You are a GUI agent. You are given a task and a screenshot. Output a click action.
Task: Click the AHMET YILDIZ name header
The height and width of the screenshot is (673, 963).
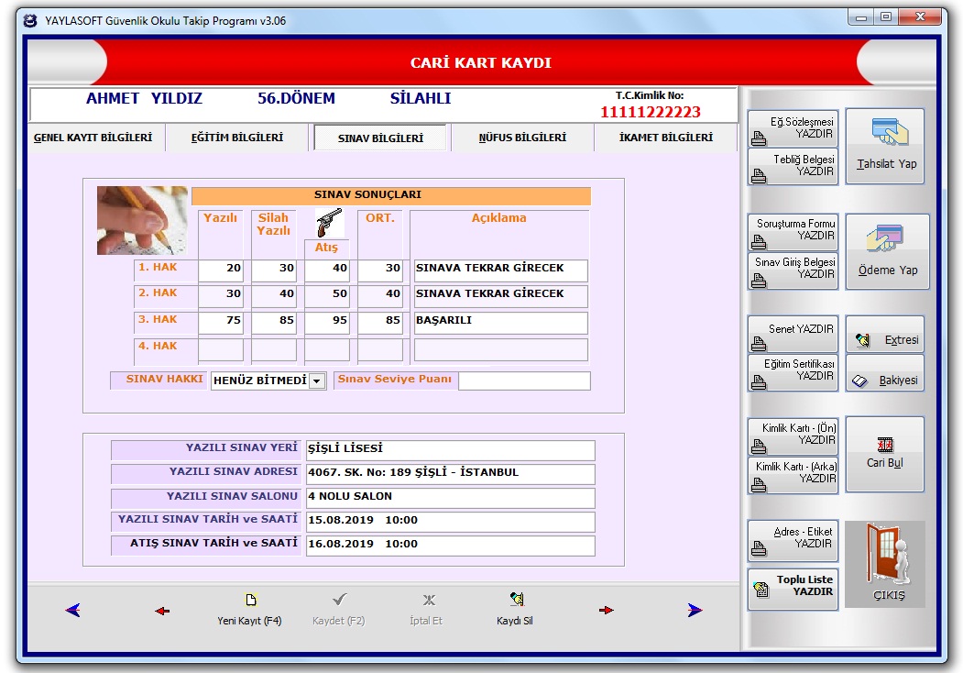point(144,98)
